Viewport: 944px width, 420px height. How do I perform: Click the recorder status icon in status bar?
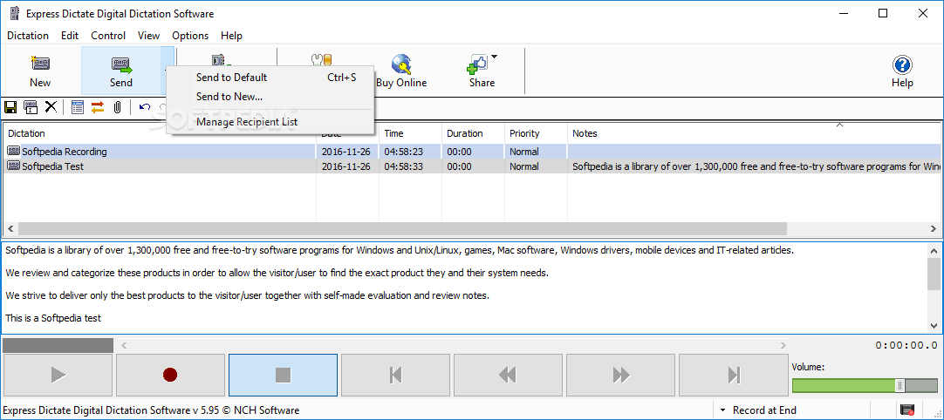(x=907, y=410)
